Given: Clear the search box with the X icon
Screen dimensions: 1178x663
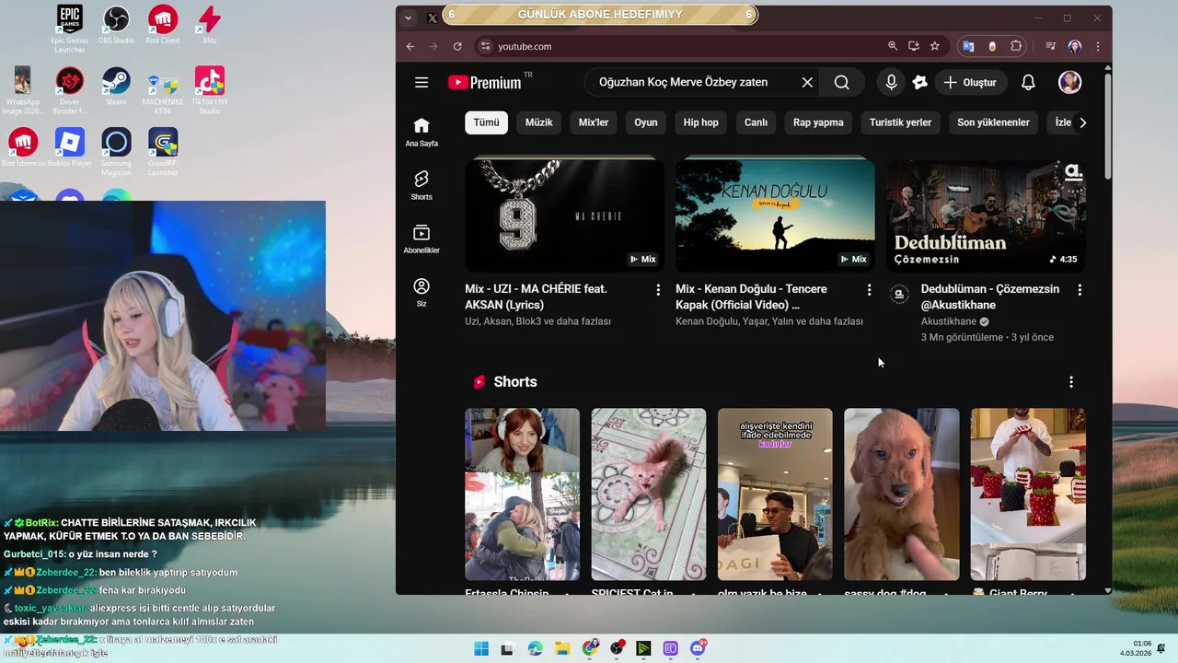Looking at the screenshot, I should (807, 82).
